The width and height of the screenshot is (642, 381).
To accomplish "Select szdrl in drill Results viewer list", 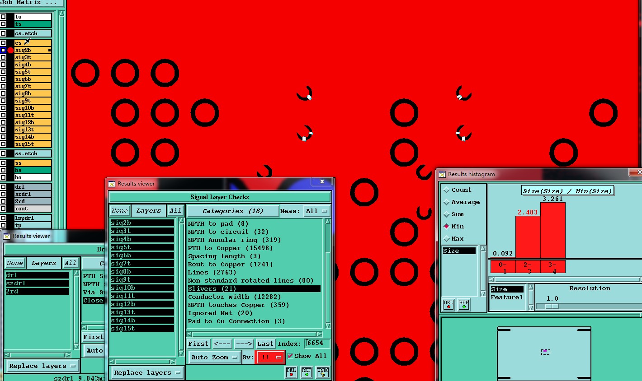I will (x=37, y=283).
